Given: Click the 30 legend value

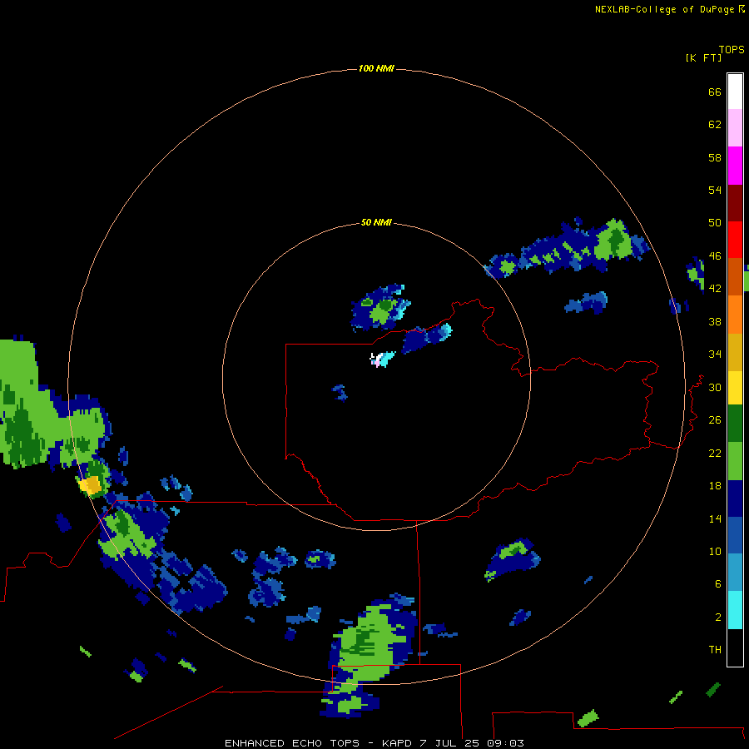Looking at the screenshot, I should point(715,387).
